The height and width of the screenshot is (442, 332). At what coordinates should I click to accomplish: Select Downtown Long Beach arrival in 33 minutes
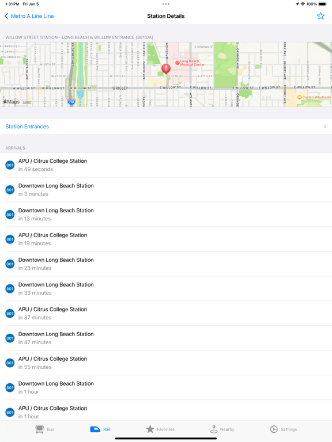tap(166, 289)
